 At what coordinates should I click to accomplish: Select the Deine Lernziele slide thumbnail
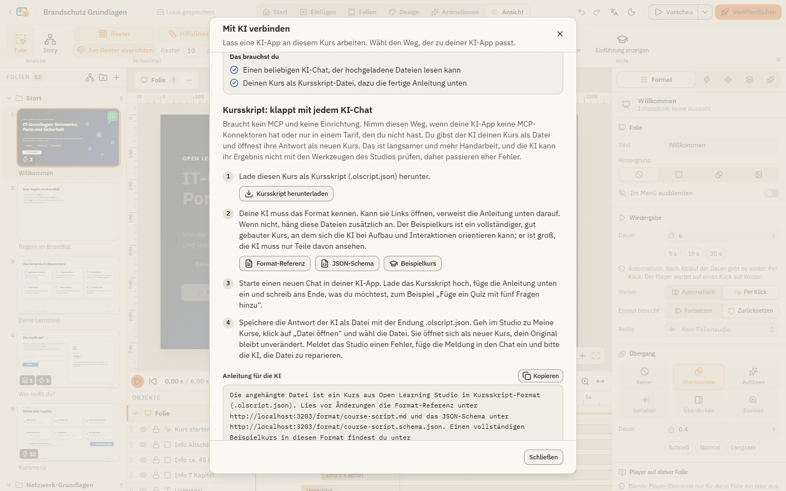(68, 285)
